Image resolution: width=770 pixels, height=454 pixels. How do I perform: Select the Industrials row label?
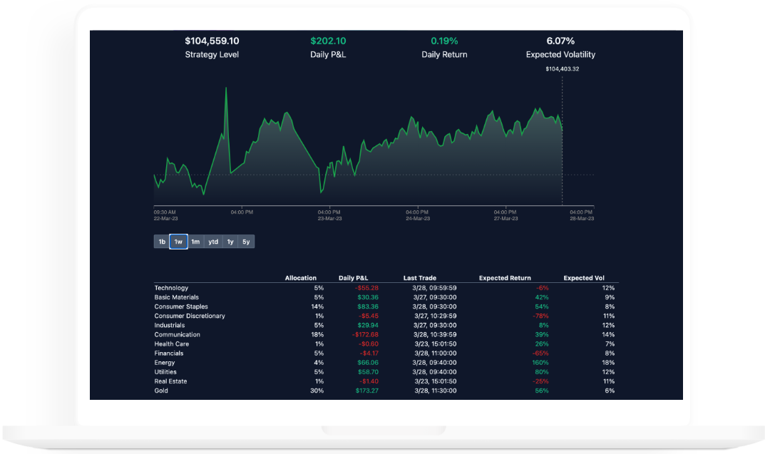point(170,326)
